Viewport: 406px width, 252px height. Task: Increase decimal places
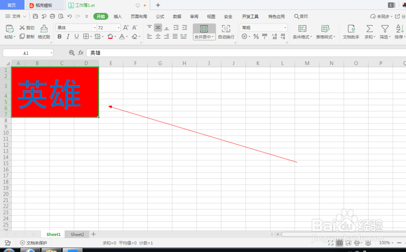274,37
